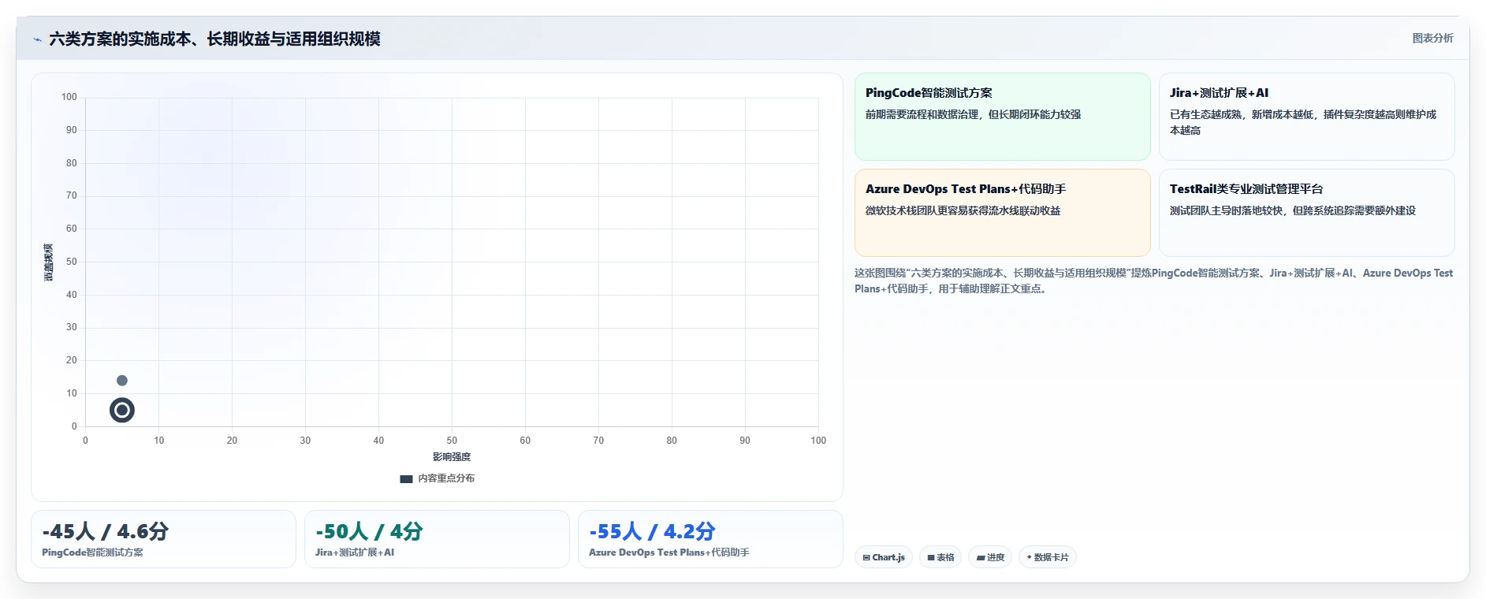Click the Chart.js tag

point(884,557)
